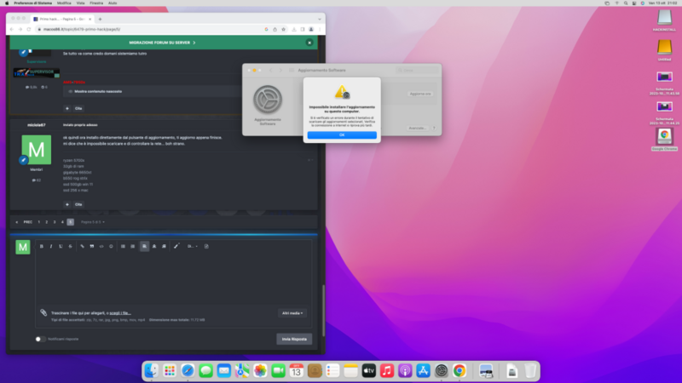Image resolution: width=682 pixels, height=383 pixels.
Task: Open the font size dropdown in editor
Action: 193,246
